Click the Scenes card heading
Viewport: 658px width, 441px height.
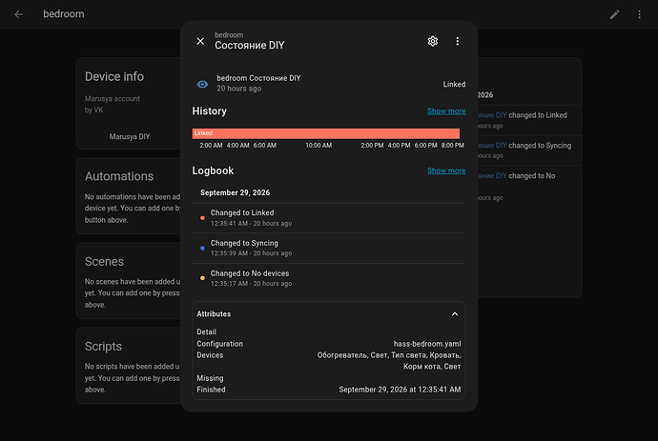[x=104, y=262]
